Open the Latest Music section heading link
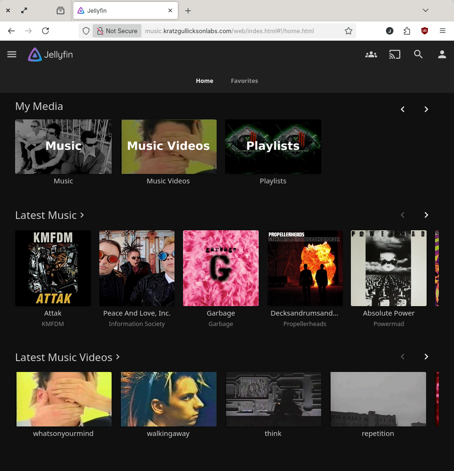The width and height of the screenshot is (454, 471). coord(50,216)
